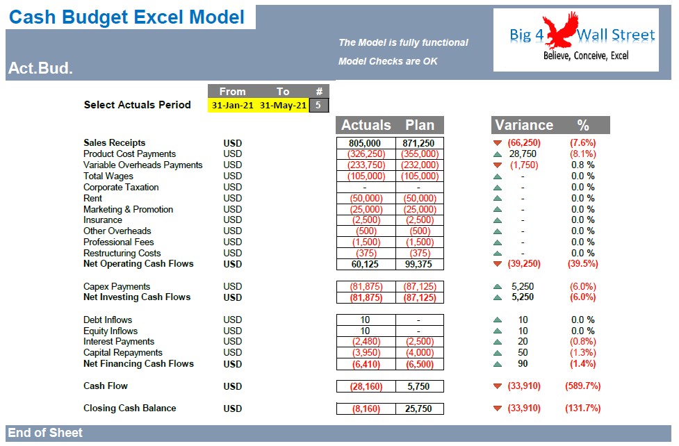Click the Actuals column header
The width and height of the screenshot is (679, 446).
coord(366,125)
